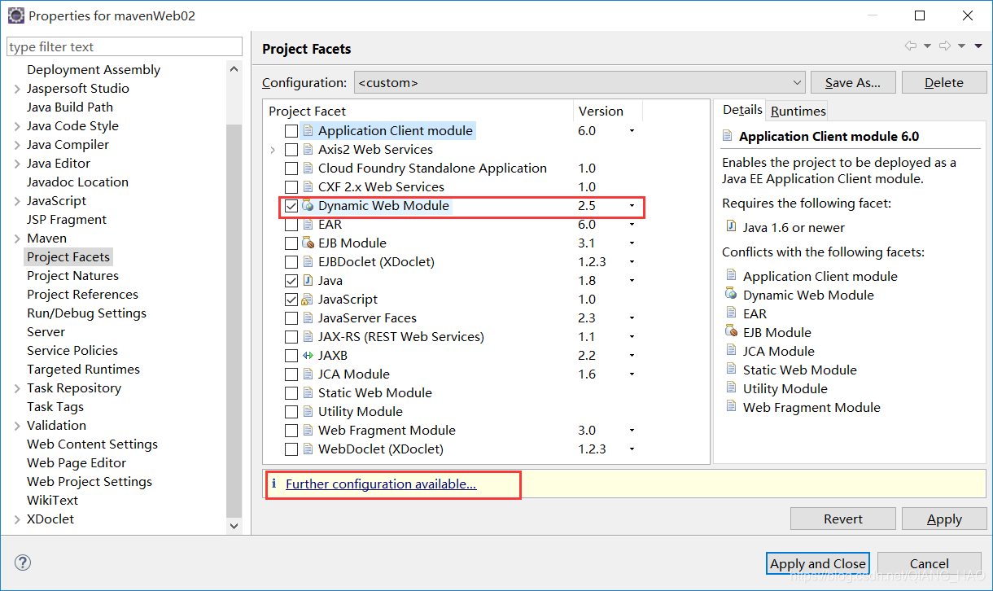Viewport: 993px width, 591px height.
Task: Click the back navigation arrow icon
Action: [x=911, y=46]
